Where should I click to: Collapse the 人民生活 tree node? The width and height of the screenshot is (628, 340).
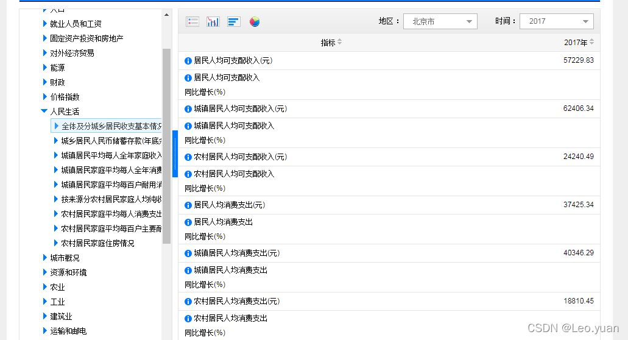tap(44, 112)
